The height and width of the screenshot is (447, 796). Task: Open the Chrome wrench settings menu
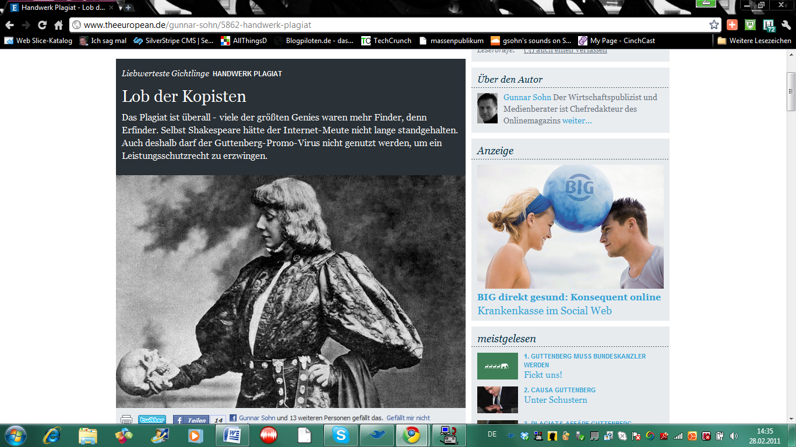pos(786,25)
